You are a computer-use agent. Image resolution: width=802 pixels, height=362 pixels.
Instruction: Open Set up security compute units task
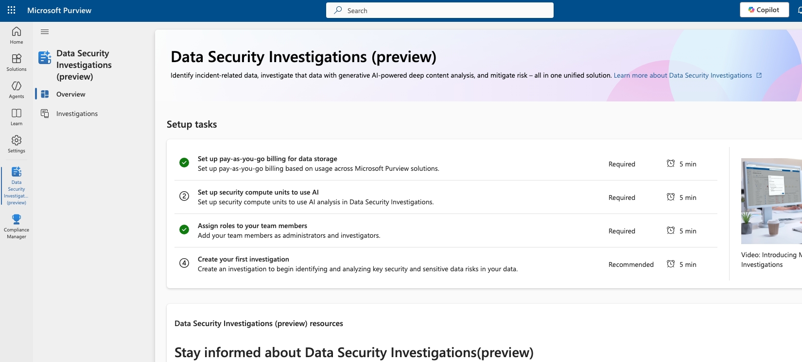tap(258, 192)
